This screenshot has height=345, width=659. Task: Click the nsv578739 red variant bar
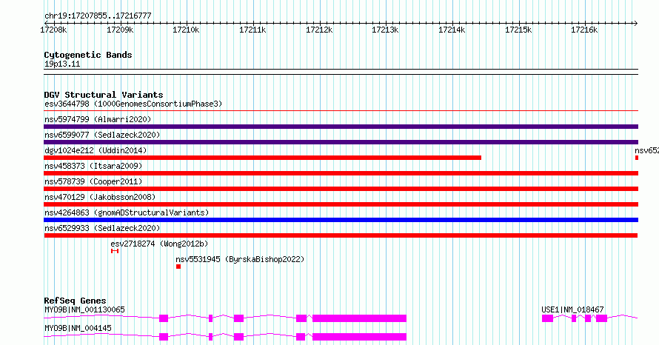tap(341, 189)
